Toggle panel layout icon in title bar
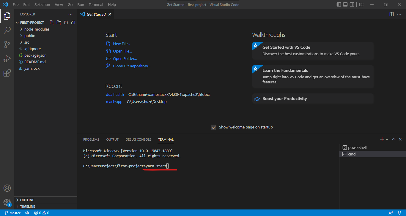 tap(345, 4)
